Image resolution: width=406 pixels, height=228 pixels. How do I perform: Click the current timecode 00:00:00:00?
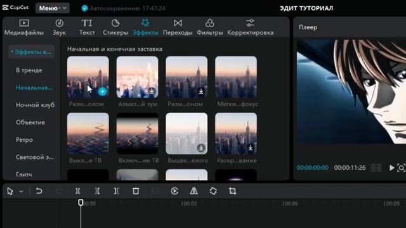(313, 167)
